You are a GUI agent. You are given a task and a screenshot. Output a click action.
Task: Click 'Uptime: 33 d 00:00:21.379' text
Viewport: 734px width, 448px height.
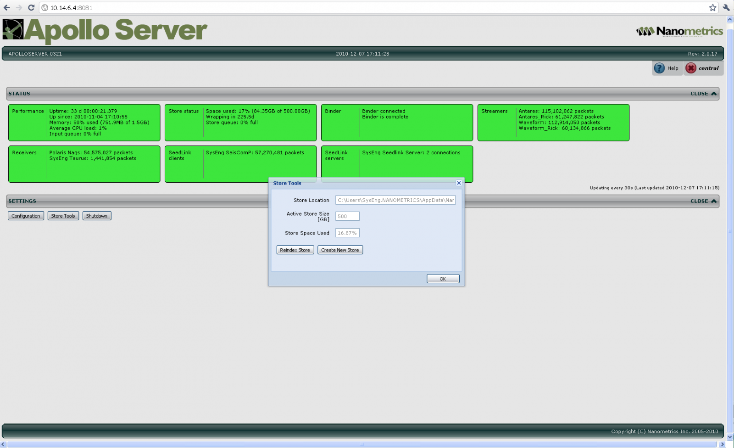[83, 111]
